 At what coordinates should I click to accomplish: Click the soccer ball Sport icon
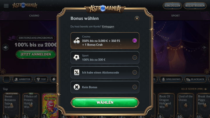coord(76,58)
